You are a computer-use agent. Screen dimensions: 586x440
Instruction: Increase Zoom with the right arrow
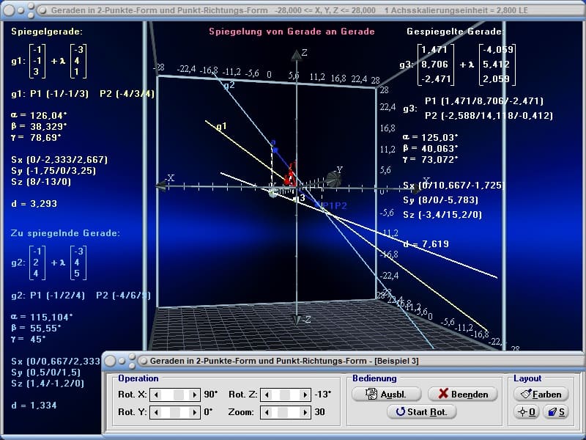click(305, 412)
